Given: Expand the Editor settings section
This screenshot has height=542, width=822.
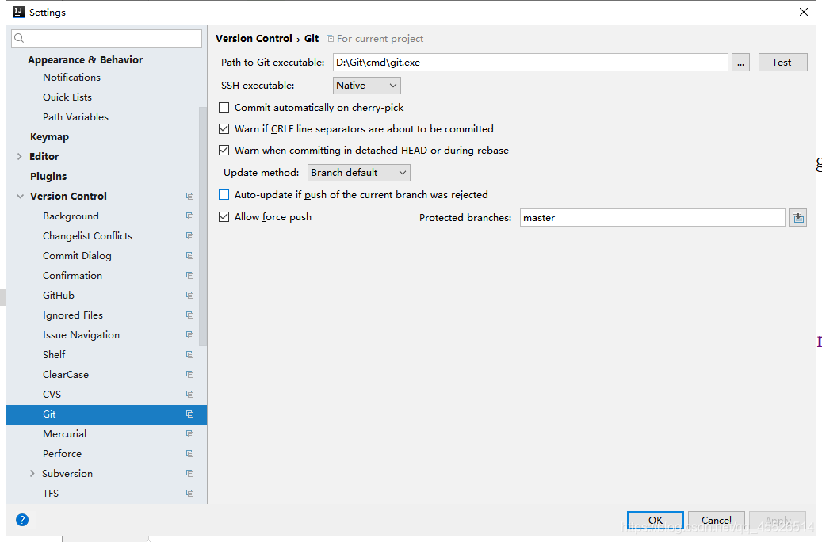Looking at the screenshot, I should [19, 156].
